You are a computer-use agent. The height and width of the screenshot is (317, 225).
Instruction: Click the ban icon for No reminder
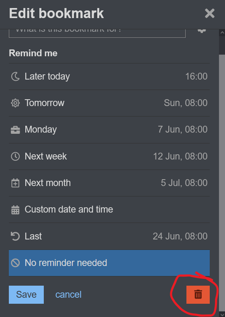[15, 263]
